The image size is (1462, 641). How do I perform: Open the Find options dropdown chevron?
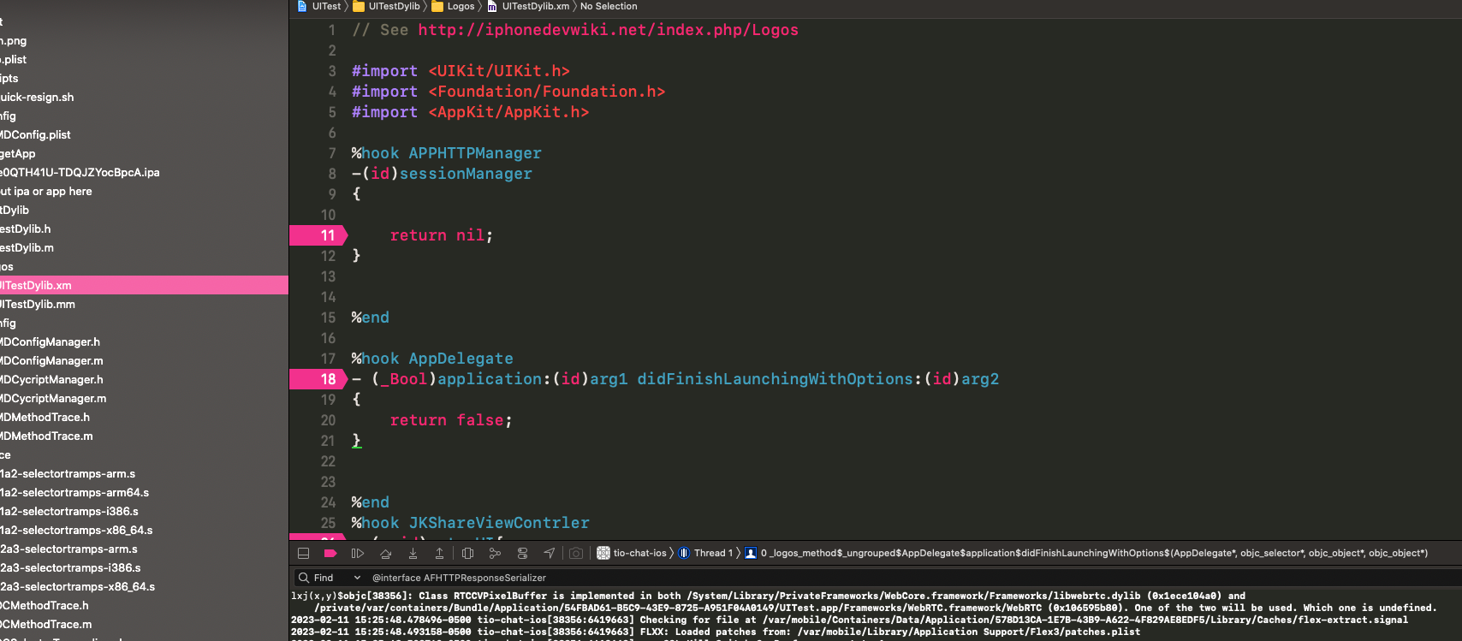tap(357, 578)
